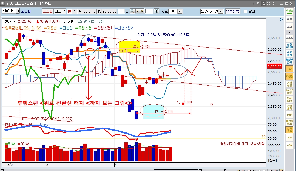Enable the 당일 checkbox

pos(245,11)
